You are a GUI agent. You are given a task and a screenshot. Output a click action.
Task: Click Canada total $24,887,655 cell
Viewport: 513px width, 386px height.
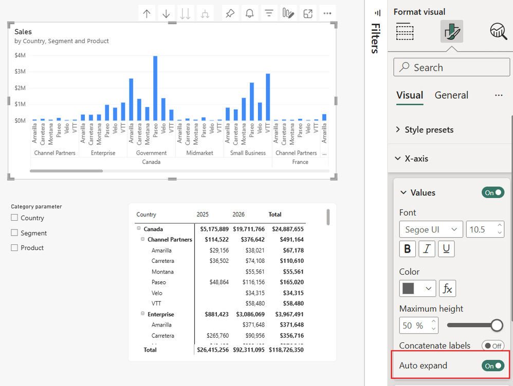click(x=287, y=229)
